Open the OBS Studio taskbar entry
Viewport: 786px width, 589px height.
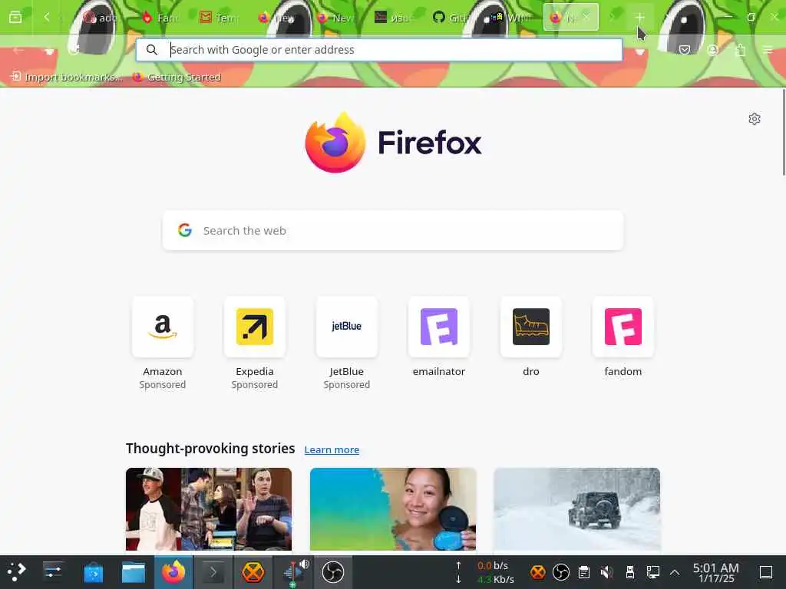tap(333, 572)
